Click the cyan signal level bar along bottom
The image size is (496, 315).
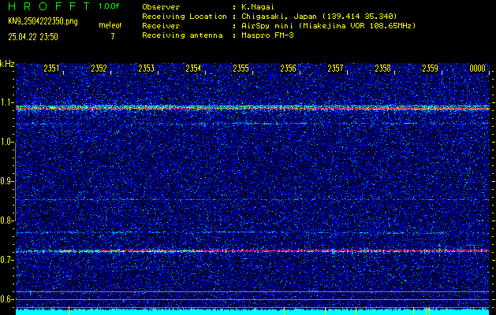coord(252,312)
